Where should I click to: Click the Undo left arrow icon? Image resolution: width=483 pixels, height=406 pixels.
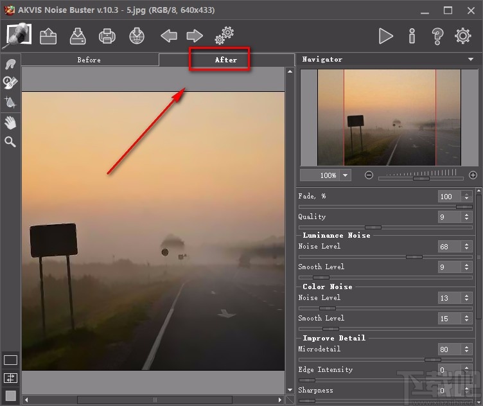(x=169, y=36)
